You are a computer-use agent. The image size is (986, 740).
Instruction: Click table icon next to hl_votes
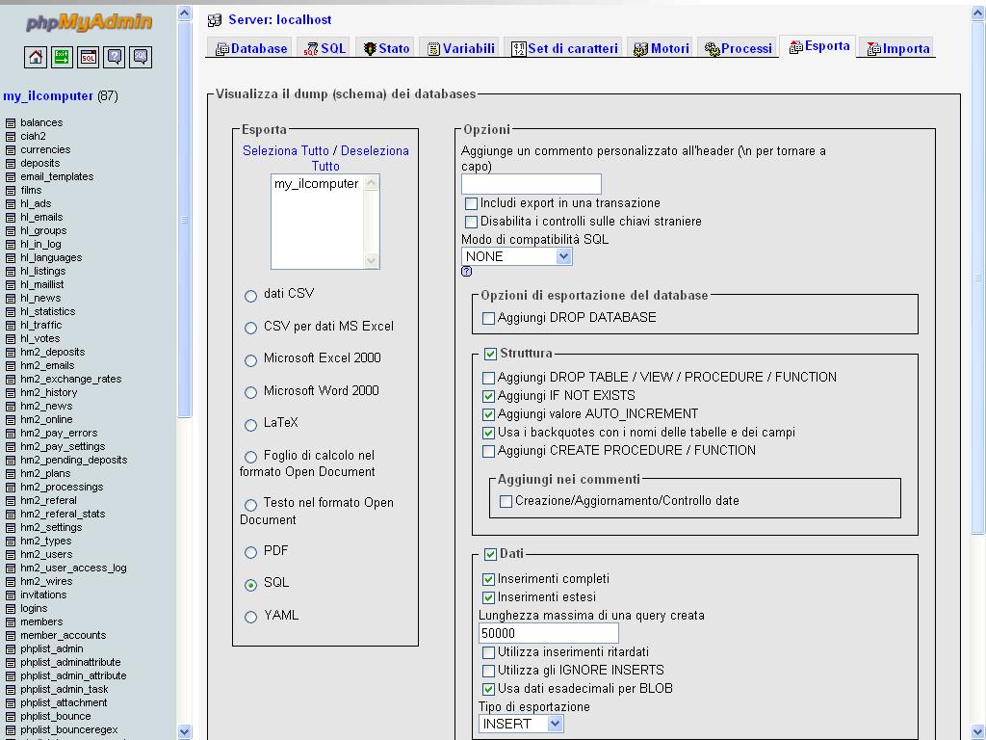(x=10, y=338)
